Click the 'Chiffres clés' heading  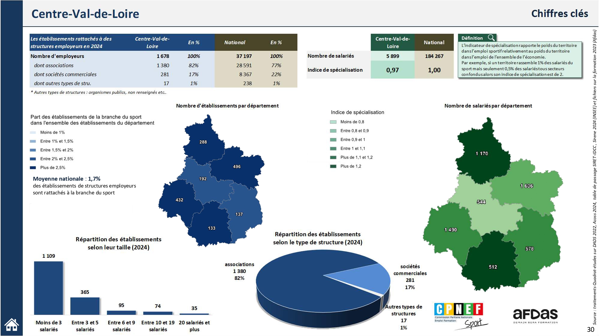[559, 14]
